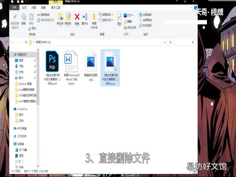The height and width of the screenshot is (177, 236).
Task: Open This PC (此电脑) in sidebar
Action: tap(19, 144)
